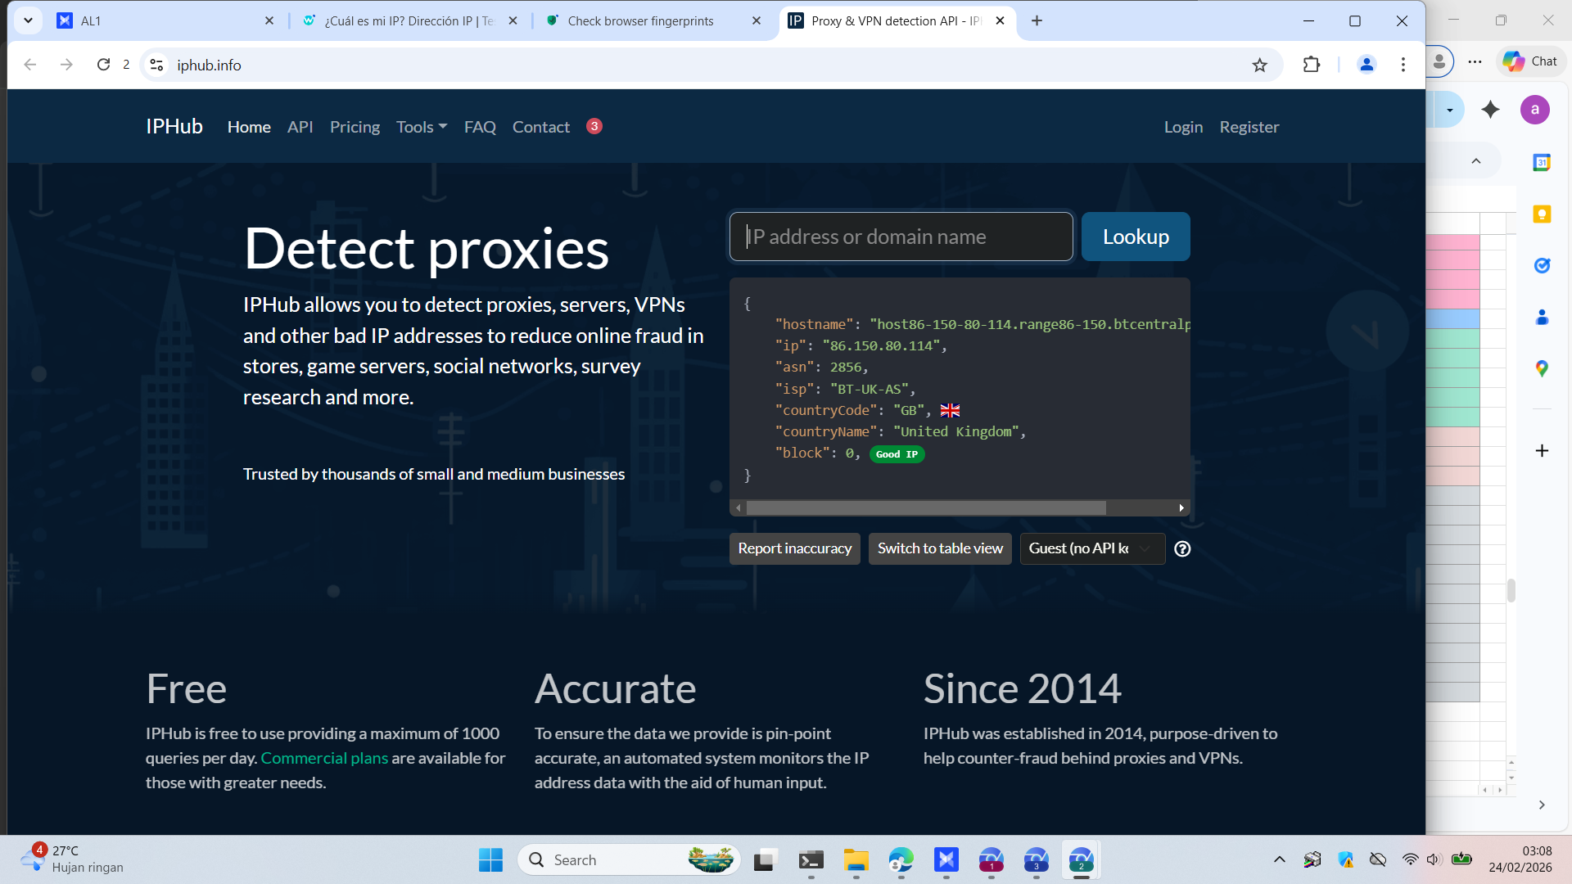Focus the IP address or domain input

pyautogui.click(x=901, y=237)
